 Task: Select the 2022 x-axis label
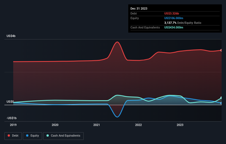[x=138, y=125]
